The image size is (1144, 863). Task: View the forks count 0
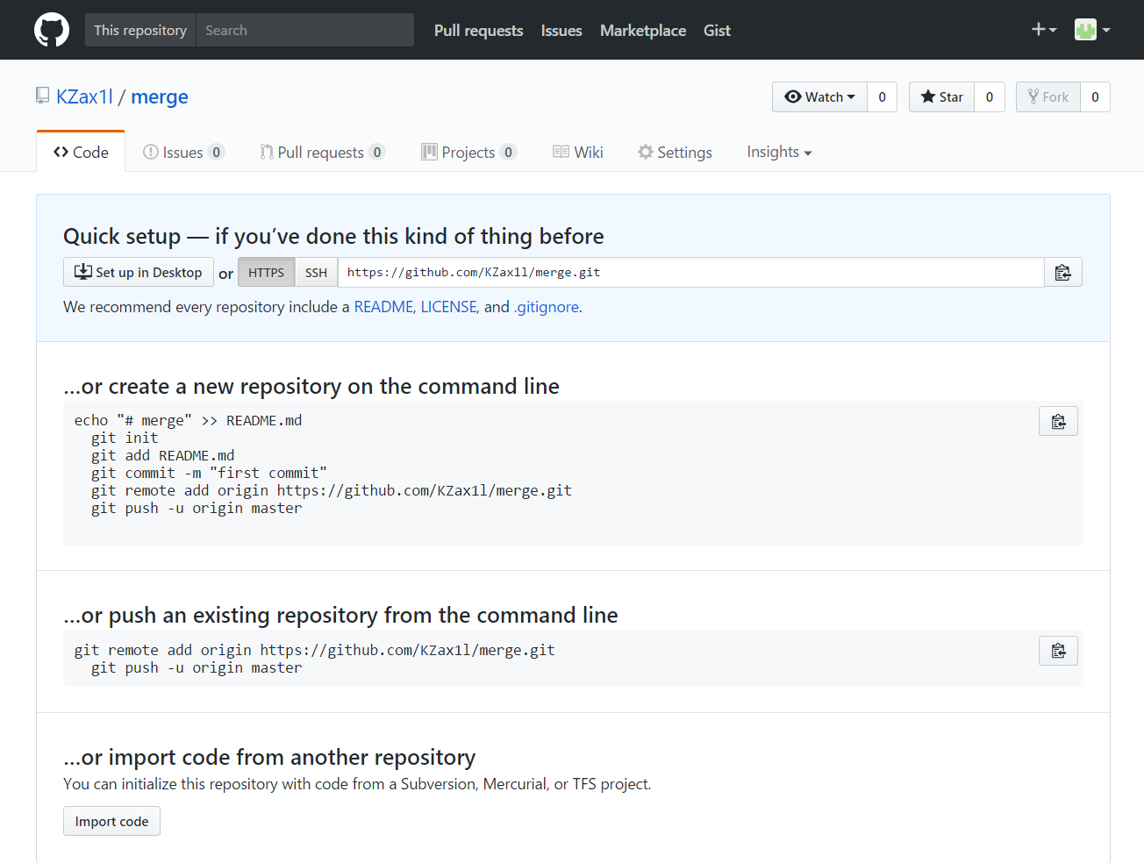[1095, 96]
